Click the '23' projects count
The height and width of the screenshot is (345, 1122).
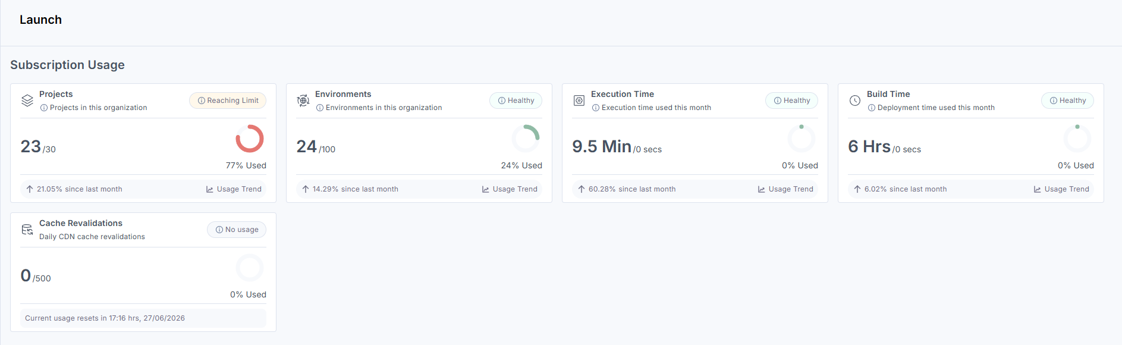31,146
